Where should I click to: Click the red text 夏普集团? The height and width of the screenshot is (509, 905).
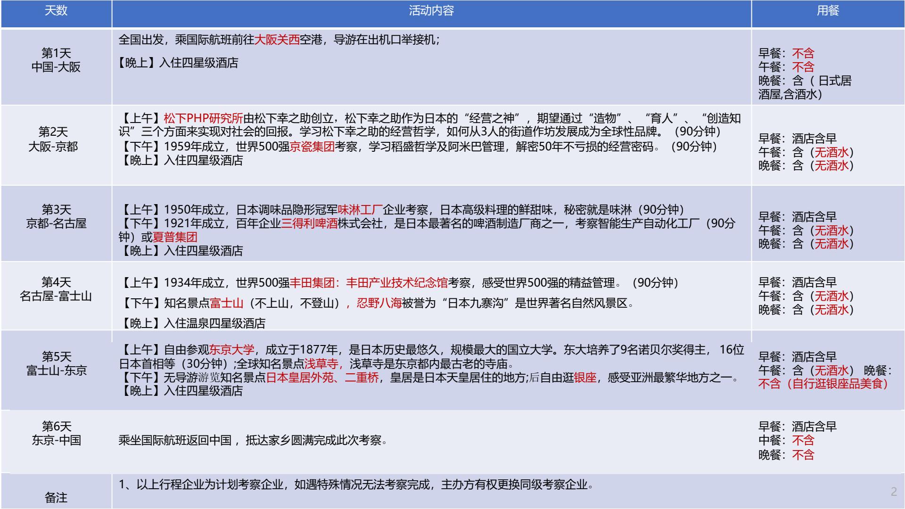(175, 237)
